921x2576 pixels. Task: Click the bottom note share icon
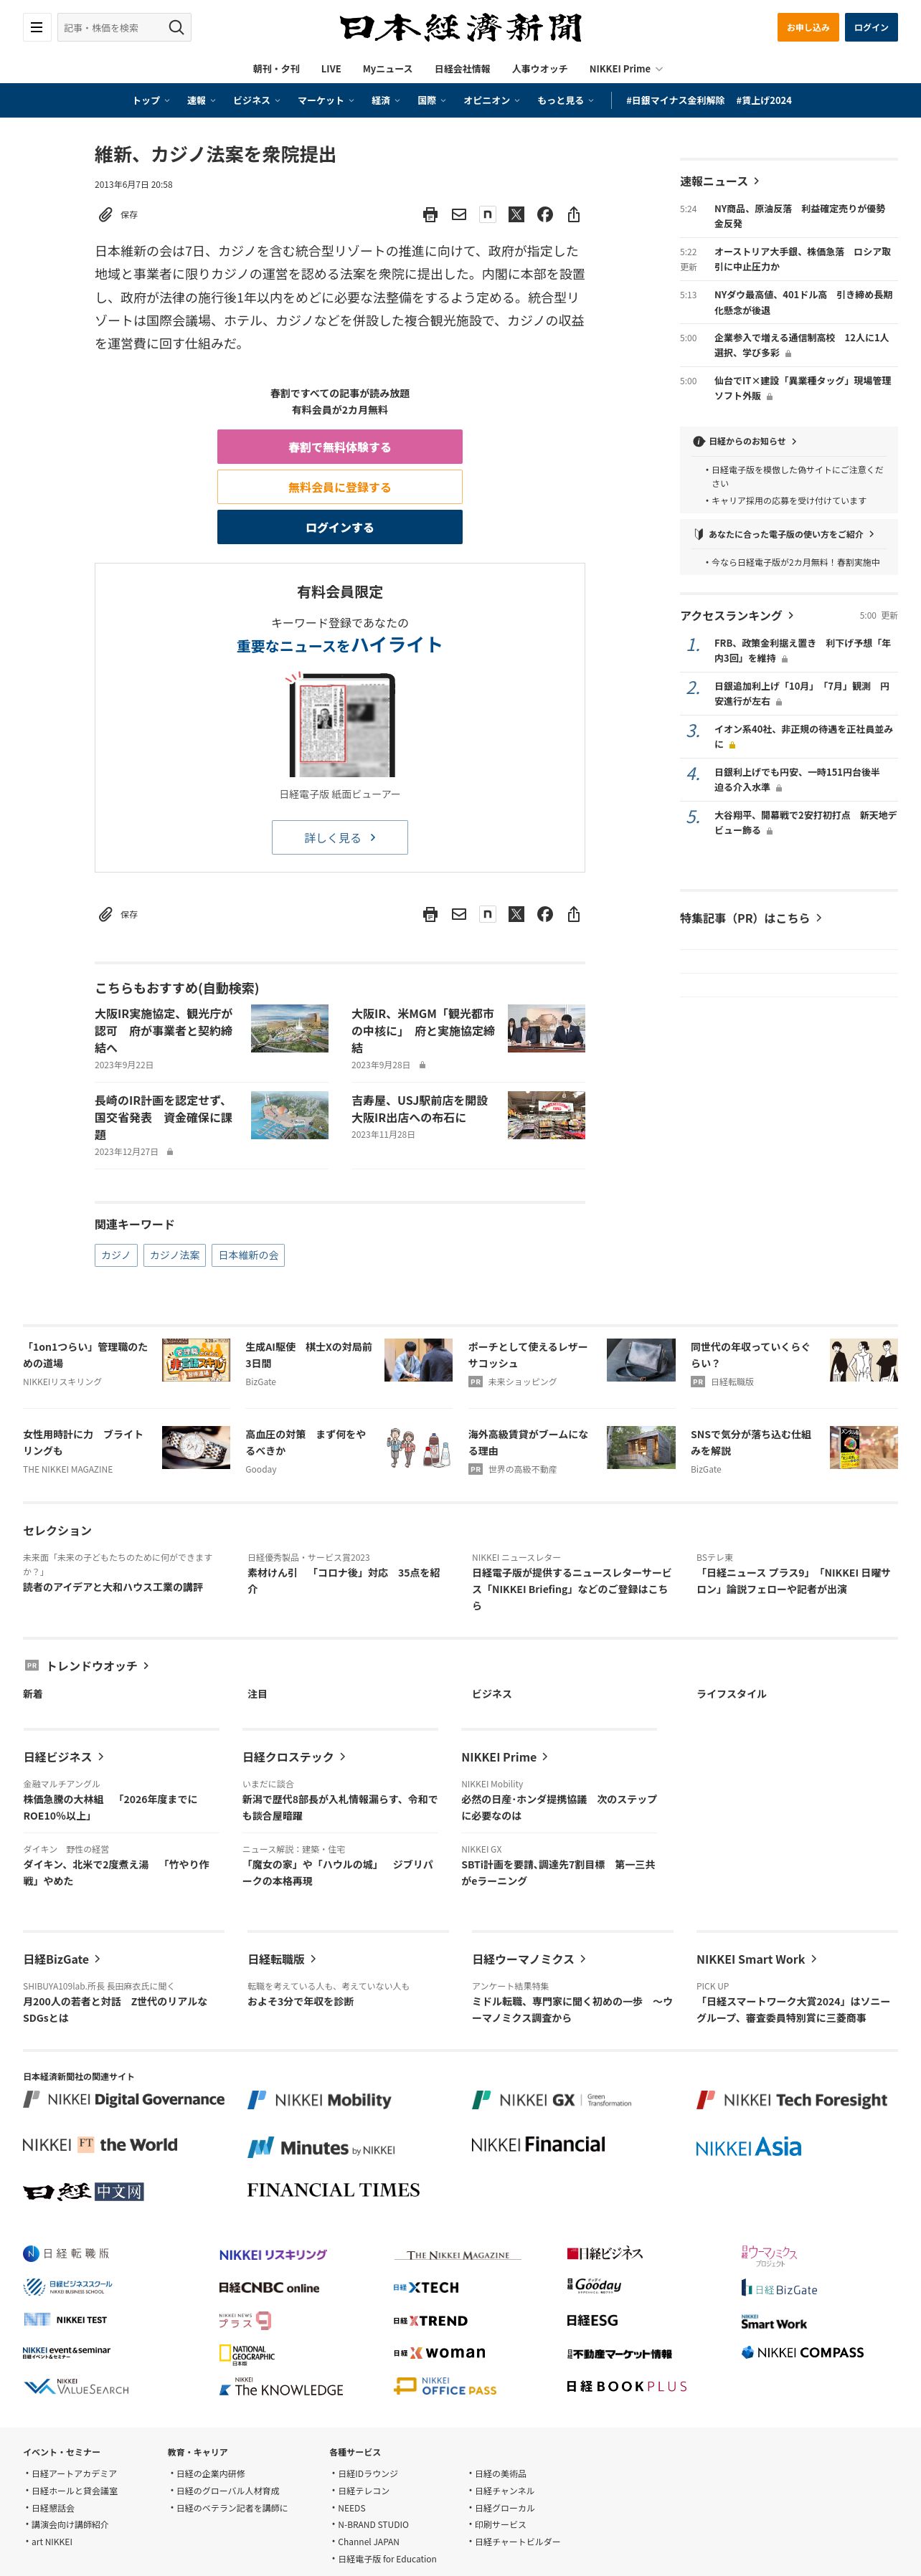tap(487, 914)
